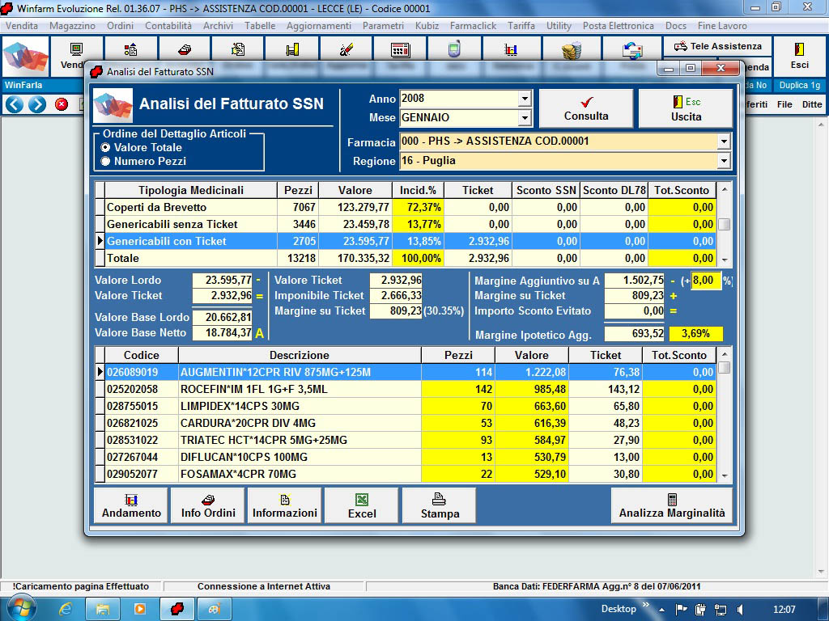Image resolution: width=829 pixels, height=621 pixels.
Task: Open the Andamento chart
Action: (131, 505)
